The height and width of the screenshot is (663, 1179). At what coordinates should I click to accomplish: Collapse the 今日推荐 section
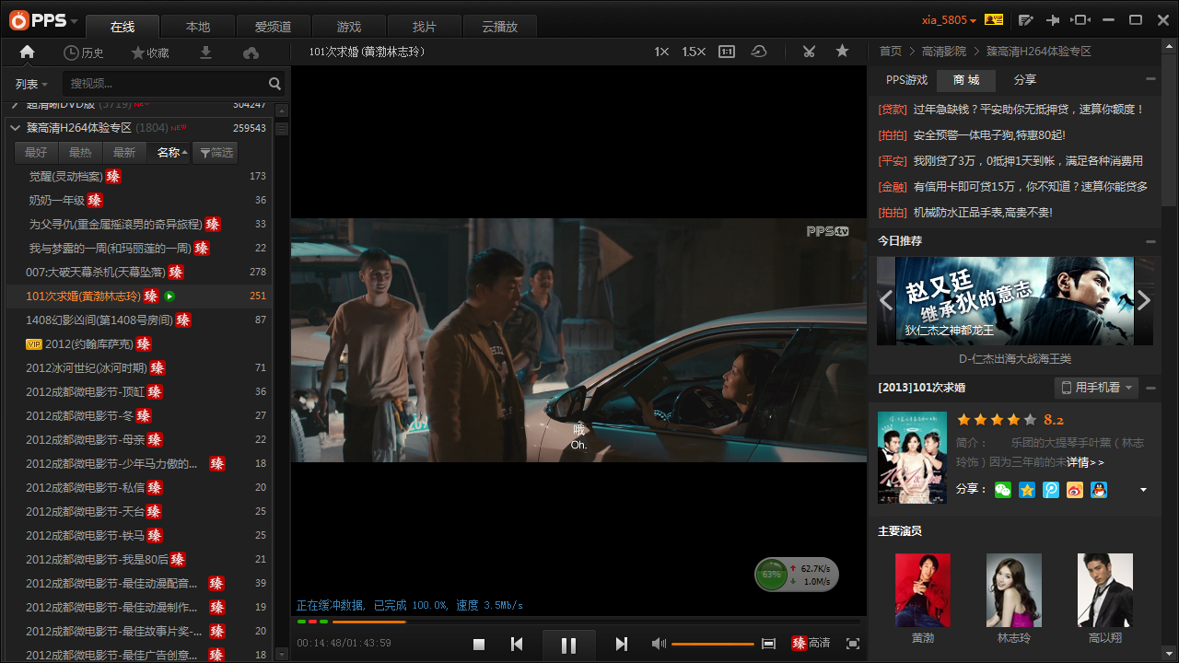[x=1150, y=241]
